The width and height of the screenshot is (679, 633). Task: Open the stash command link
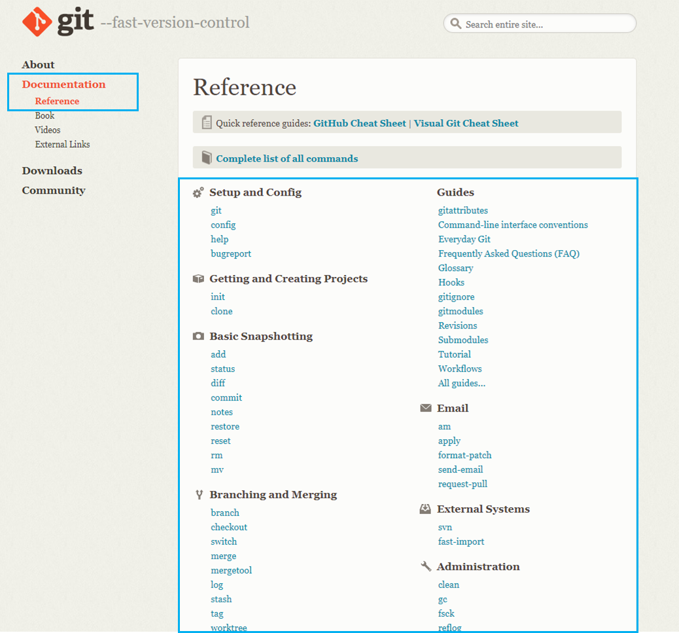221,599
